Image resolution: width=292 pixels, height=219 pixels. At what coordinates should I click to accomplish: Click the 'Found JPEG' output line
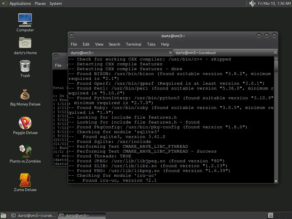(x=147, y=161)
